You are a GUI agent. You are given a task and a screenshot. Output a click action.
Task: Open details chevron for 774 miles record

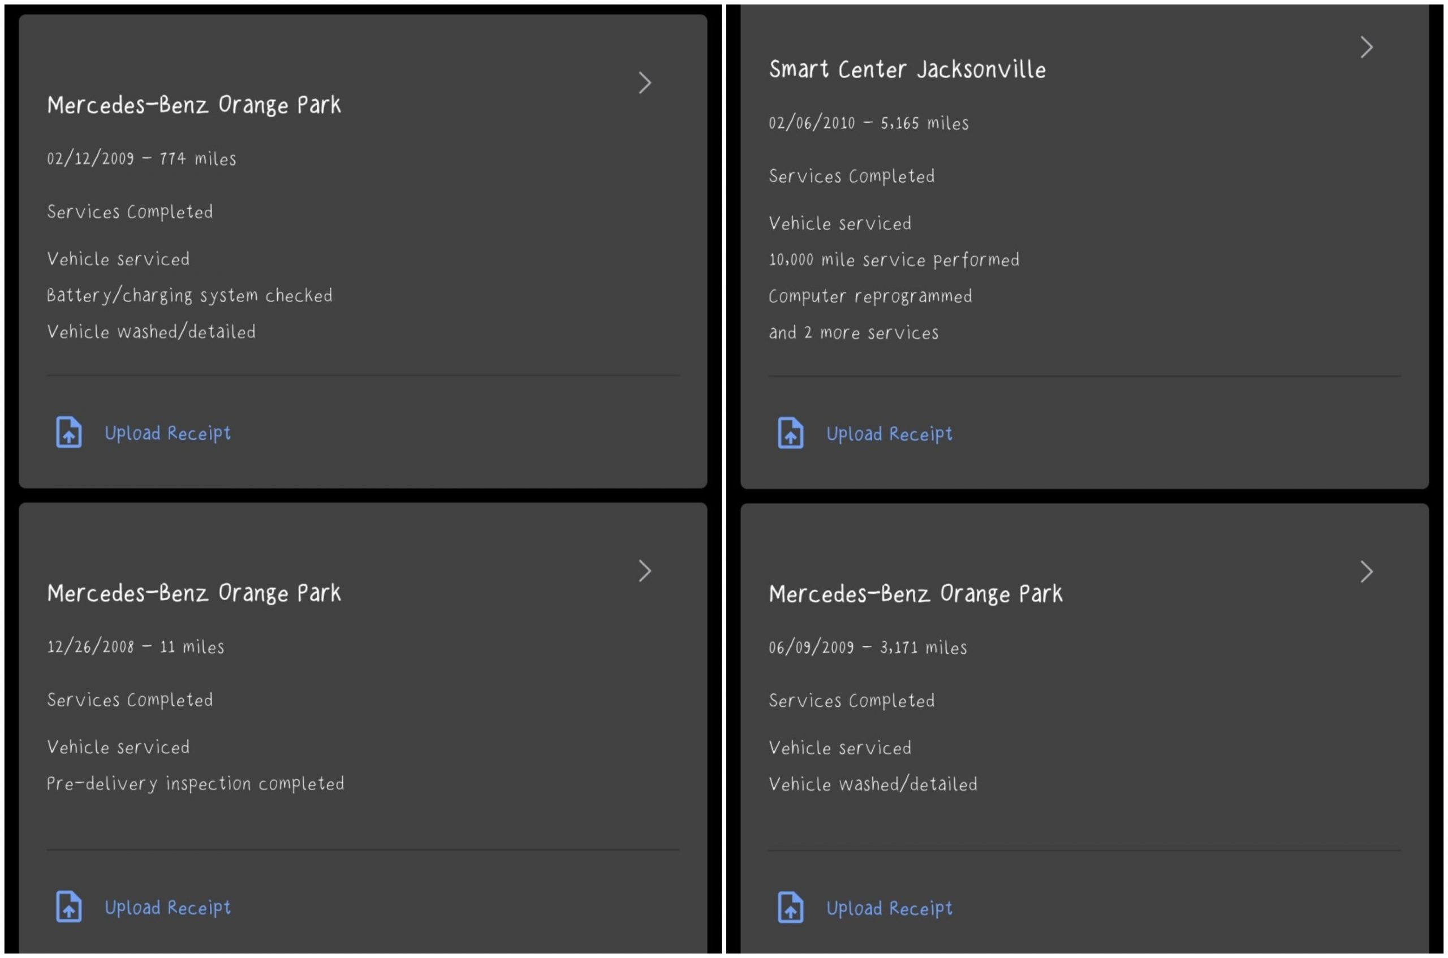(645, 83)
